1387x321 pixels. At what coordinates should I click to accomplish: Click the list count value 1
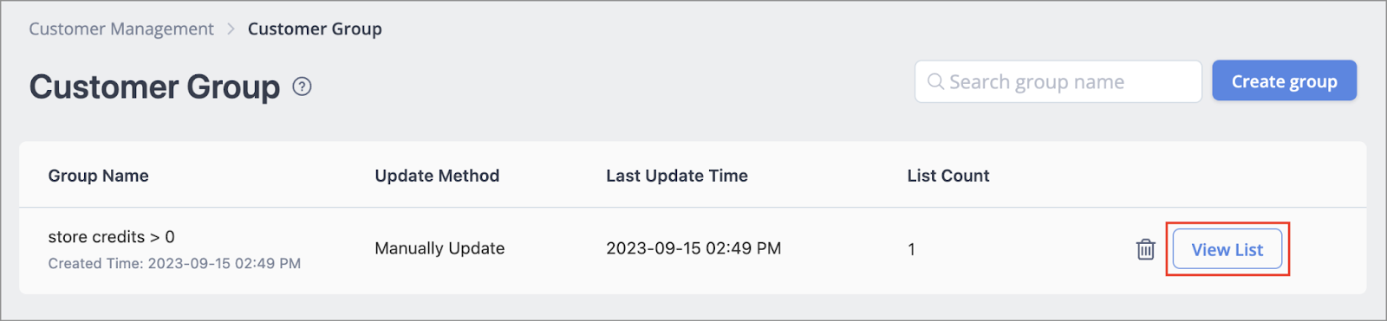click(911, 249)
